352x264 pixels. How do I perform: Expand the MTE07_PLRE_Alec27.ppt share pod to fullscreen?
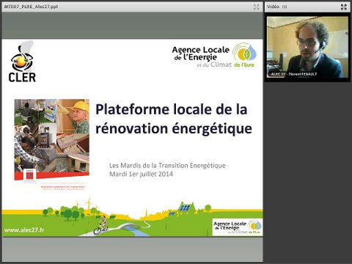[257, 7]
